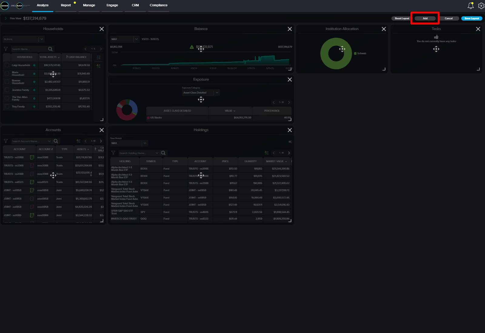Click the Households search magnifier icon

pos(50,49)
